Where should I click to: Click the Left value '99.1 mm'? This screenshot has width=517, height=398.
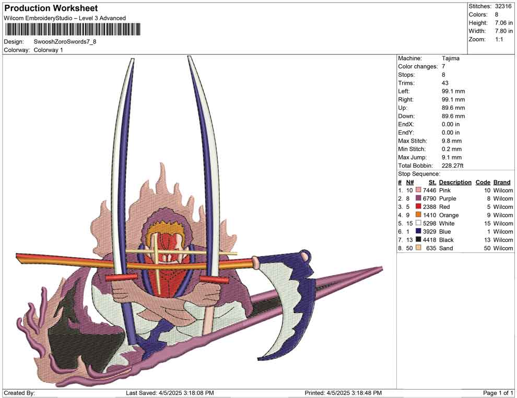453,91
